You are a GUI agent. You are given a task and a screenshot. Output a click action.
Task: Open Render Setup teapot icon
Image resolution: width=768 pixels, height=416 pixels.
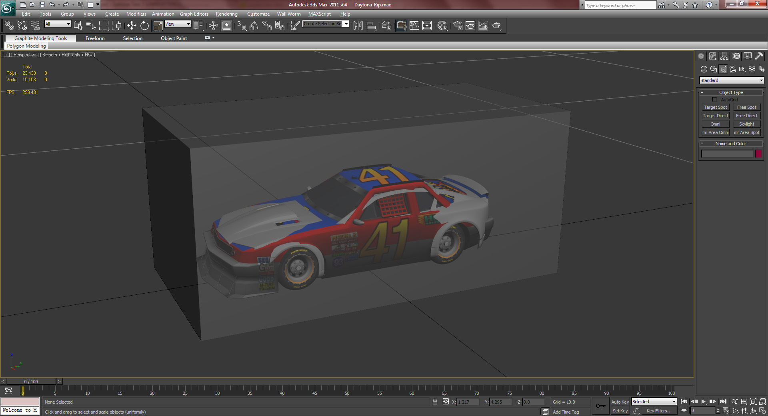point(458,26)
